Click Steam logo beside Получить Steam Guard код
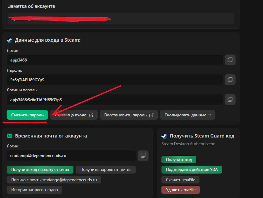The width and height of the screenshot is (263, 198). pyautogui.click(x=164, y=136)
